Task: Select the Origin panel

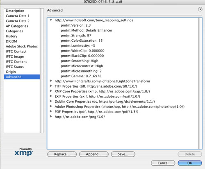Action: tap(22, 72)
